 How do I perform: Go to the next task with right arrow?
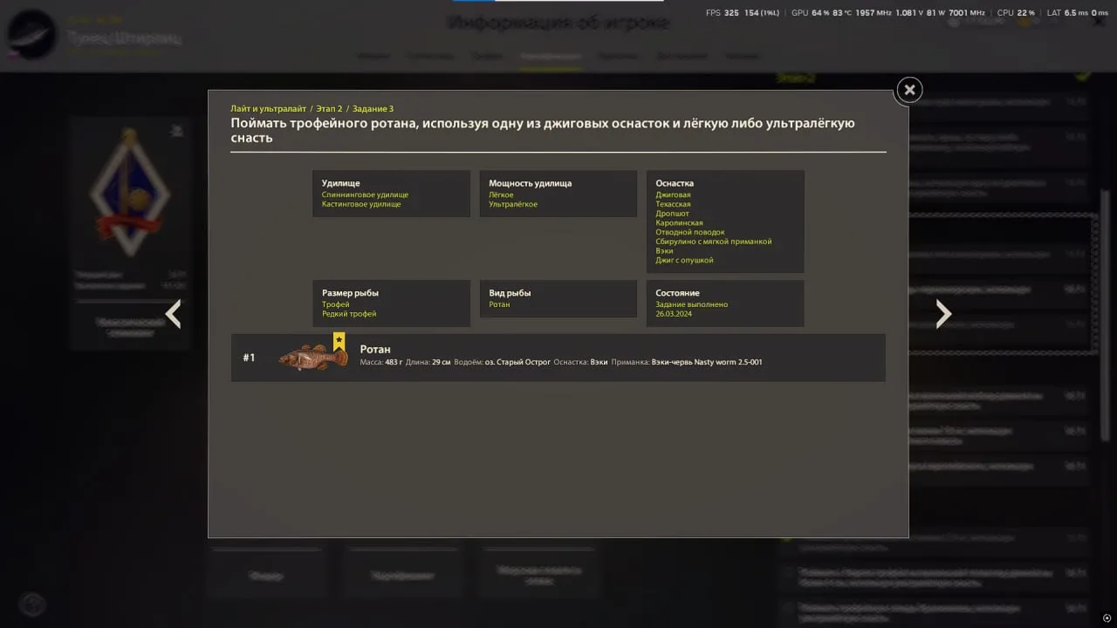943,314
